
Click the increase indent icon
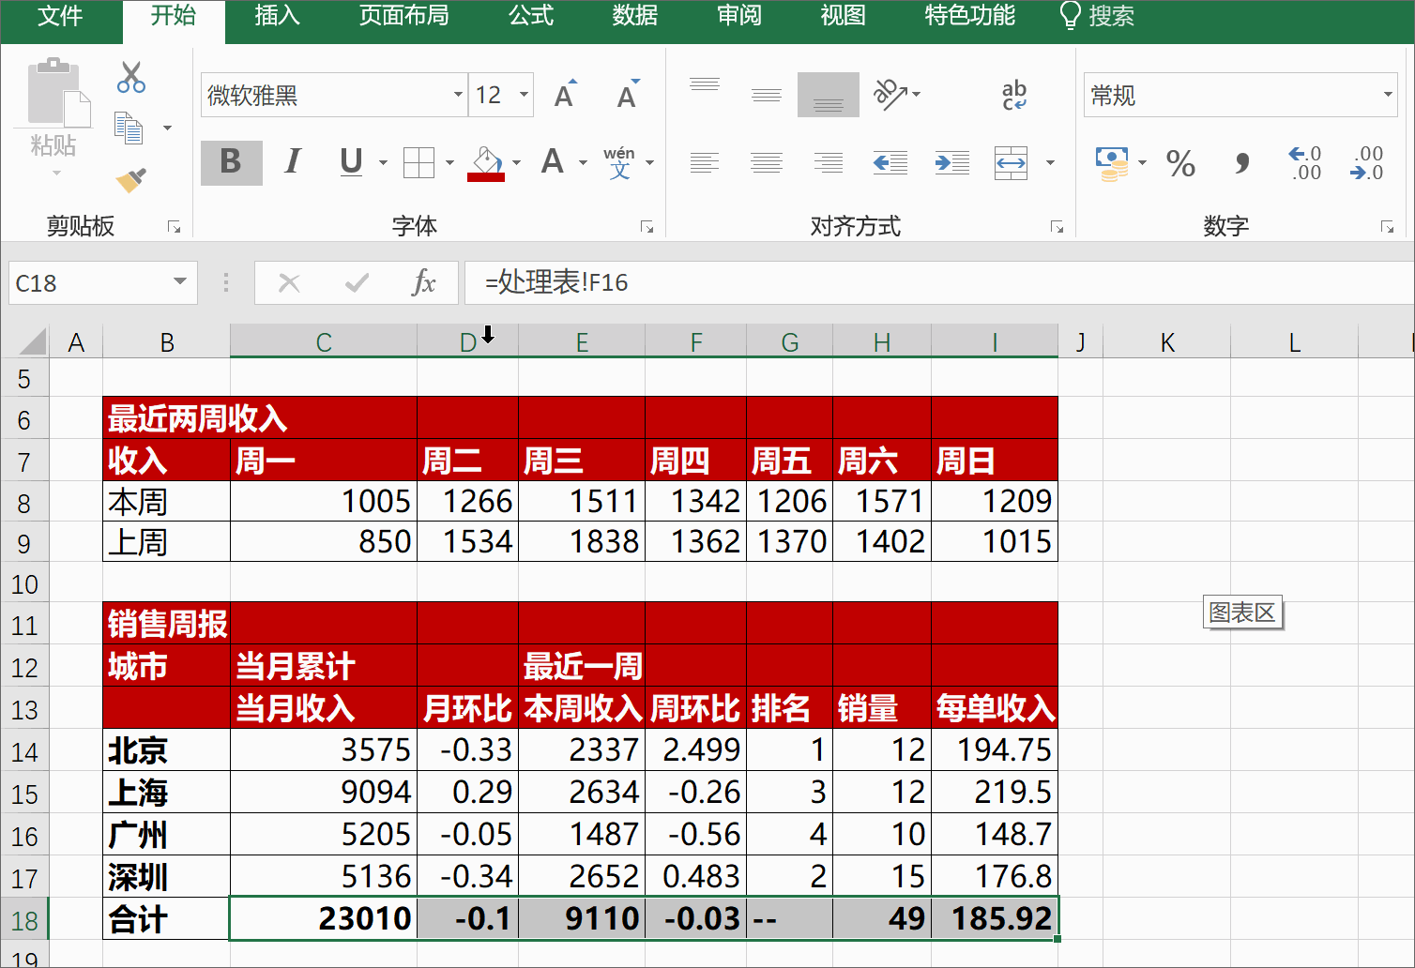click(951, 162)
